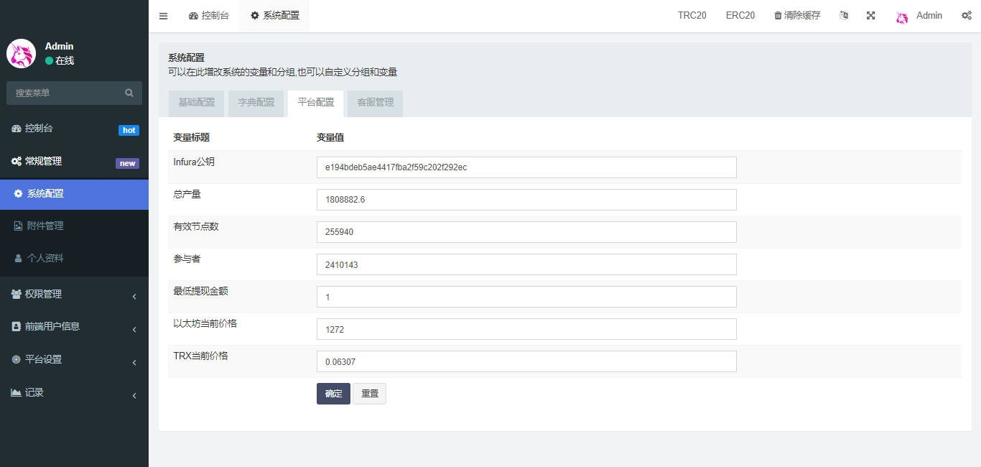Expand the 平台设置 sidebar menu
Viewport: 981px width, 467px height.
tap(74, 359)
